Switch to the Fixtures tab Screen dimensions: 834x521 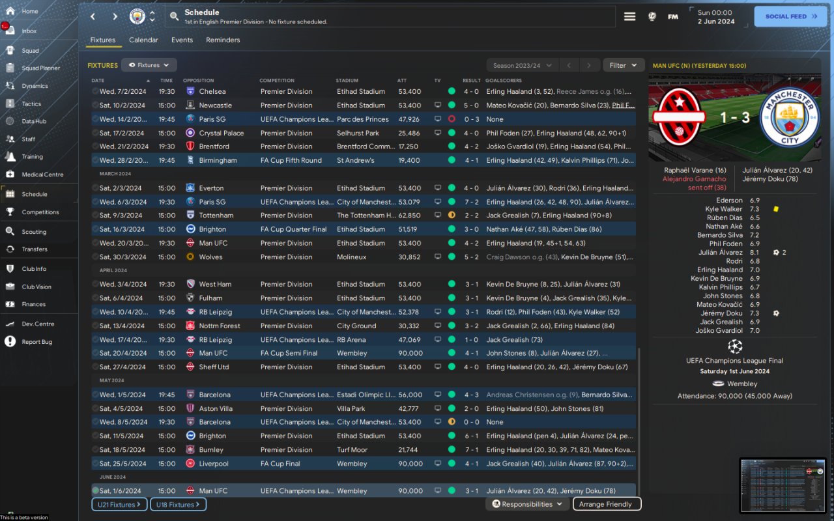103,40
